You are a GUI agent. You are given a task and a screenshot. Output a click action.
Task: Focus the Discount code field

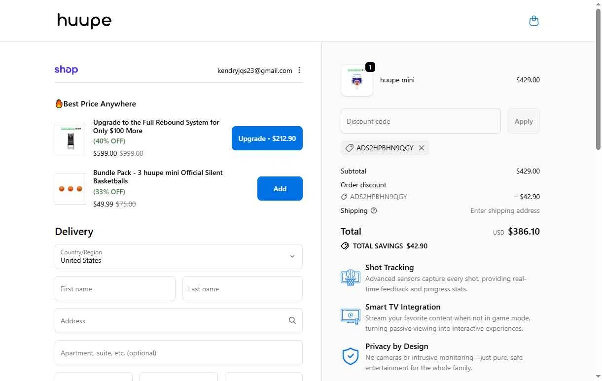point(421,121)
